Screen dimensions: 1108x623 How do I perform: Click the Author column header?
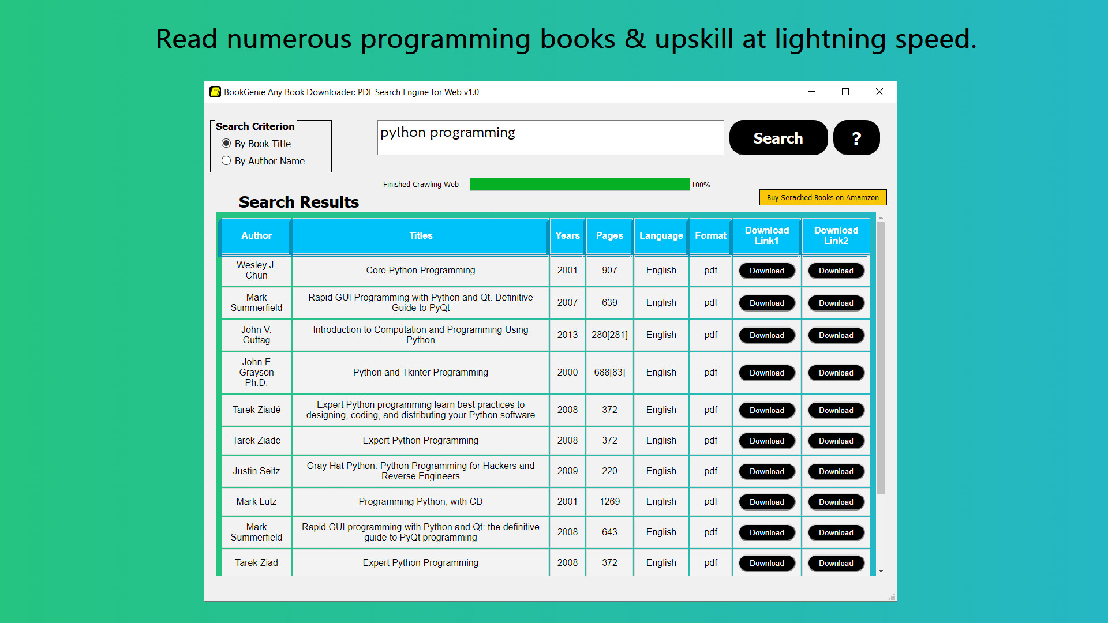click(x=256, y=235)
